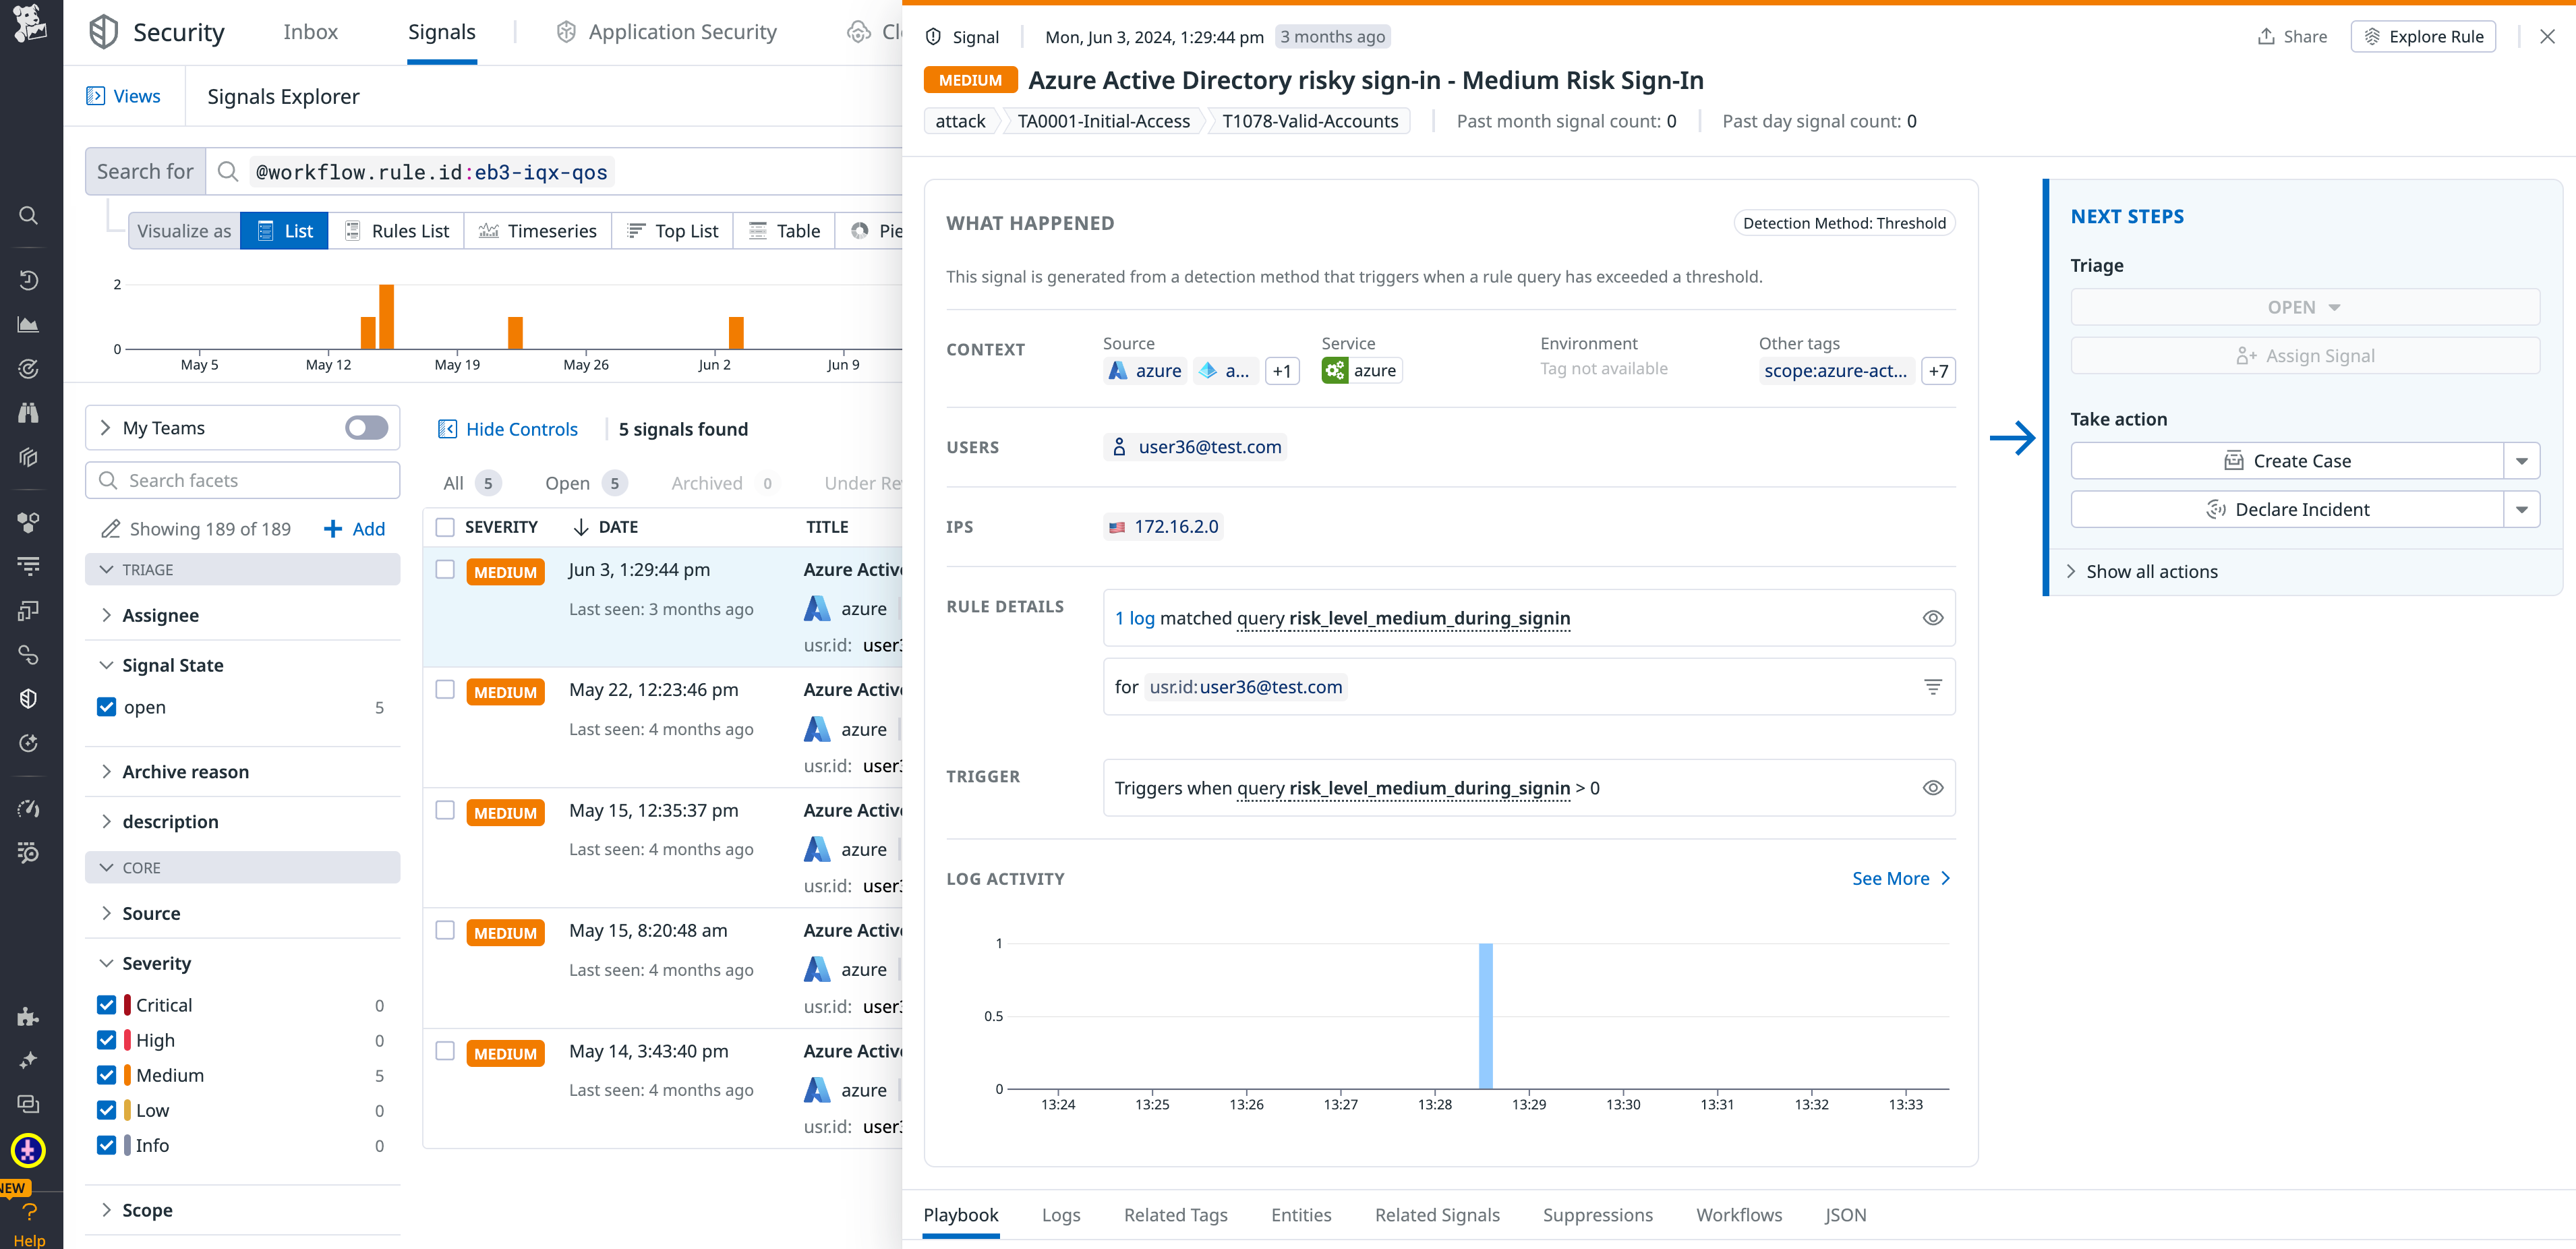Click the Explore Rule button
2576x1249 pixels.
(2423, 36)
